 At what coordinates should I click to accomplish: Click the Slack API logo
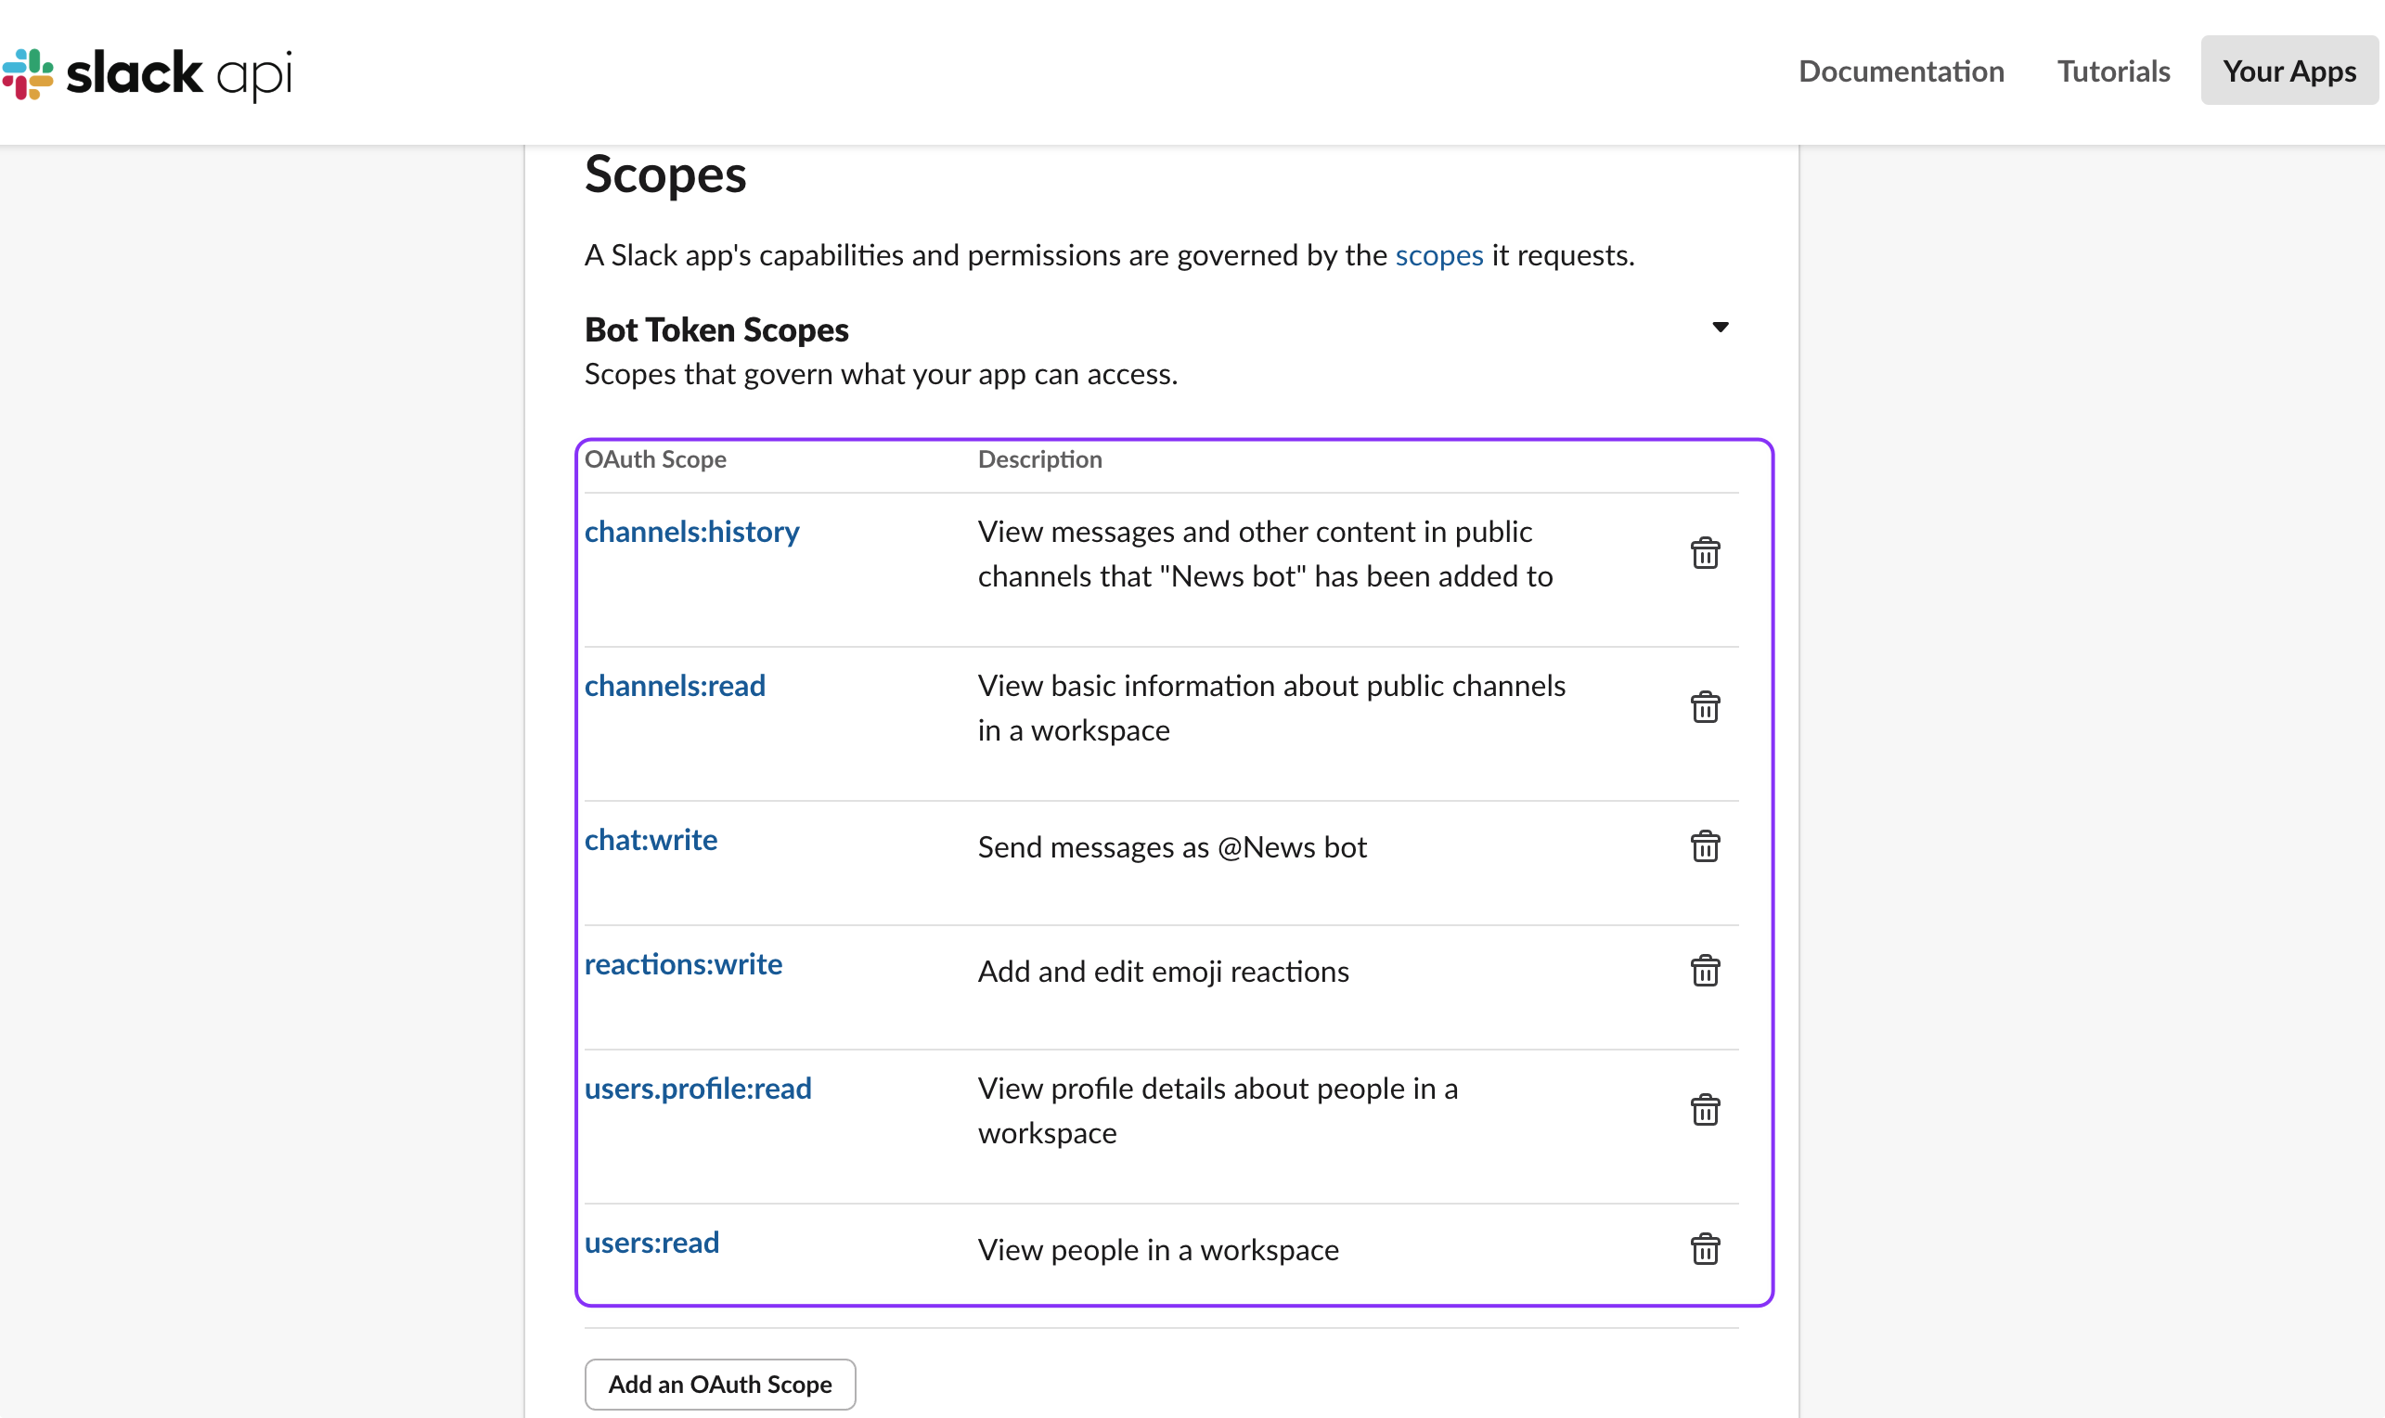pyautogui.click(x=148, y=73)
